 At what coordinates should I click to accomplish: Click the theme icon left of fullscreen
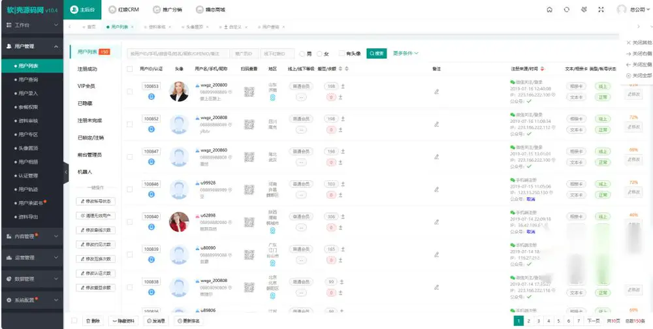click(584, 10)
